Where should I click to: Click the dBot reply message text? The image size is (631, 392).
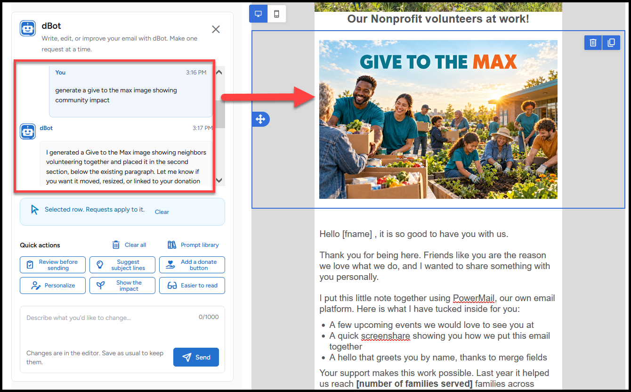coord(126,167)
